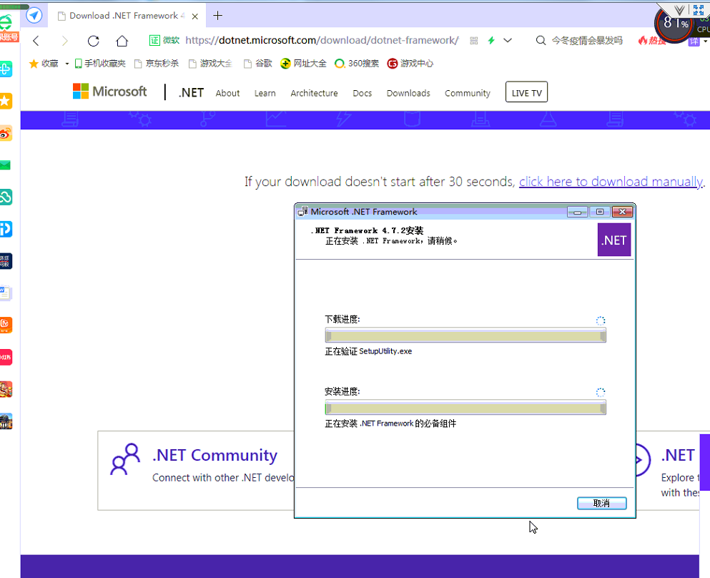Viewport: 710px width, 578px height.
Task: Open the Weibo sidebar icon
Action: tap(6, 133)
